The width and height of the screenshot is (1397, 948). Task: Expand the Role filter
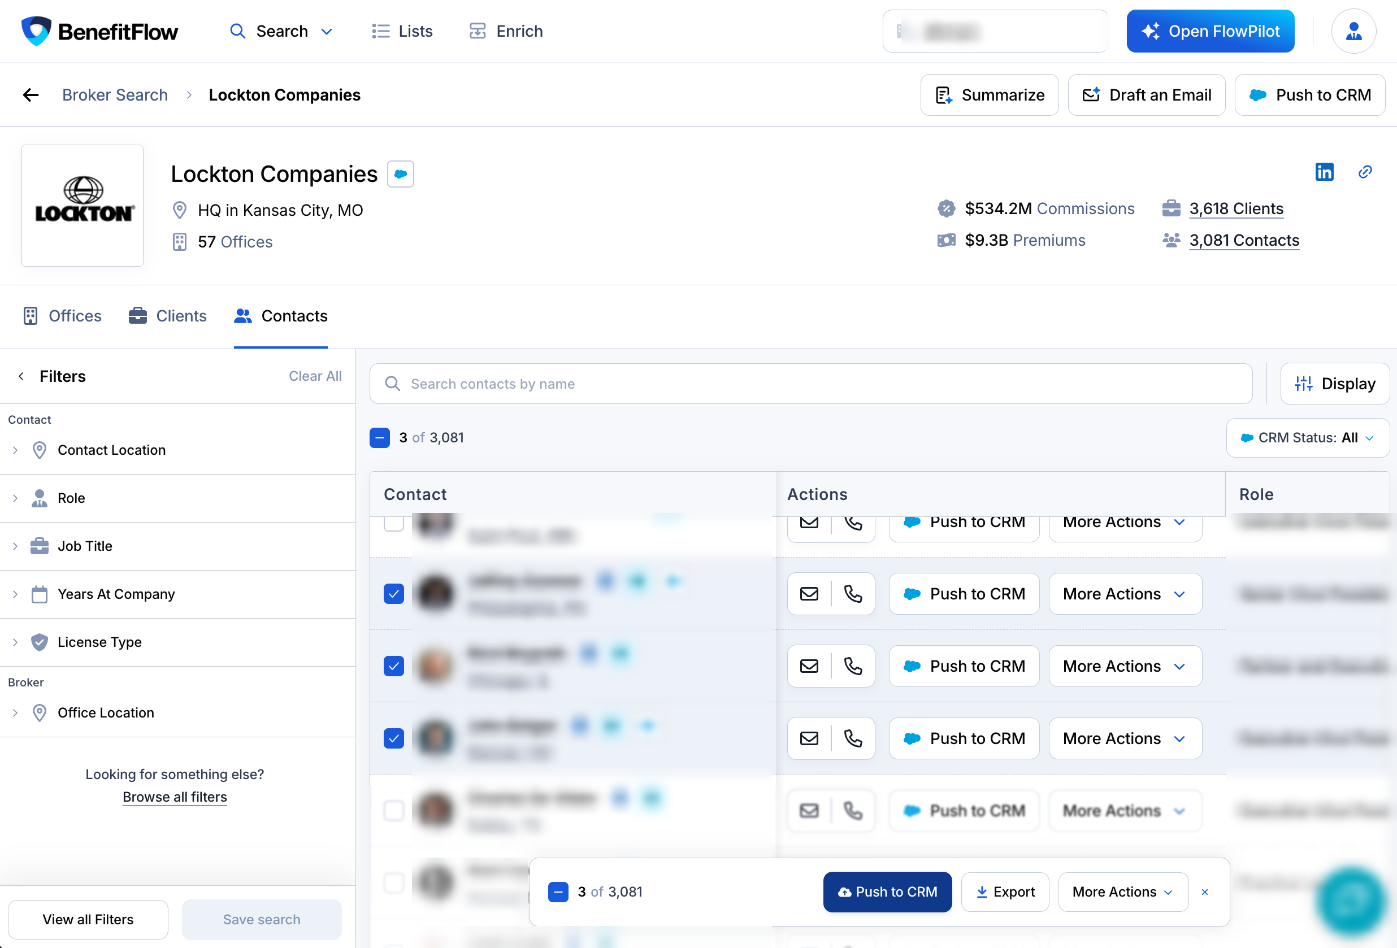pyautogui.click(x=177, y=498)
